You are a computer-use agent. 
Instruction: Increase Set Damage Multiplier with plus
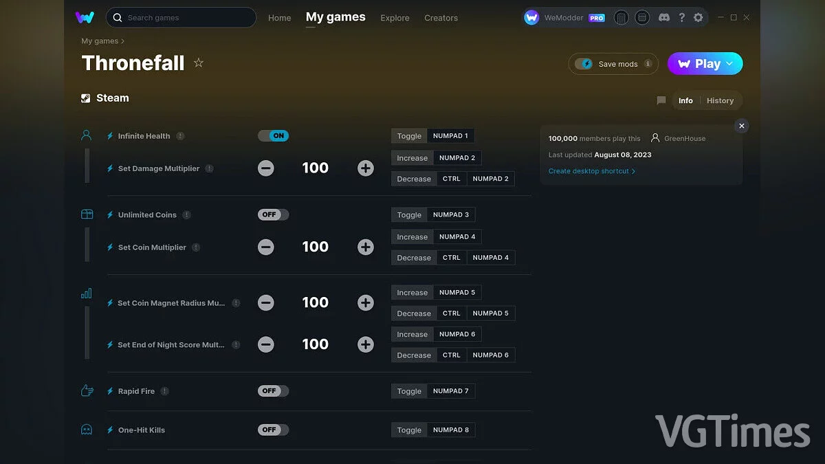(x=366, y=168)
